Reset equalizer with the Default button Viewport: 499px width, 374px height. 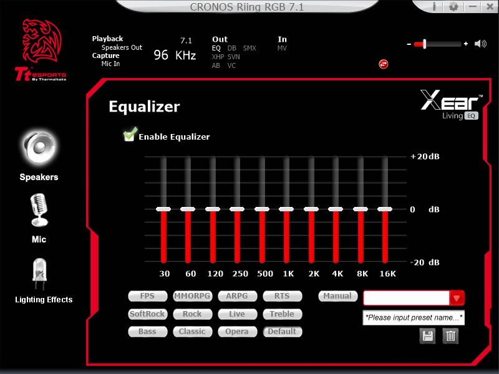point(282,332)
